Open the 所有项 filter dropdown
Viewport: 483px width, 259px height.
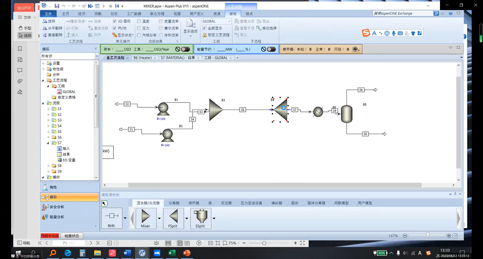97,56
